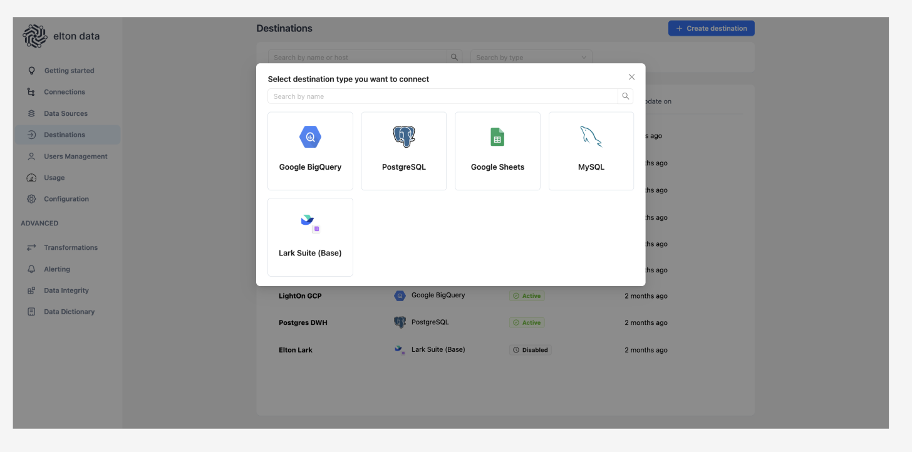The width and height of the screenshot is (912, 452).
Task: Click Lark Suite icon in Elton Lark row
Action: 400,349
